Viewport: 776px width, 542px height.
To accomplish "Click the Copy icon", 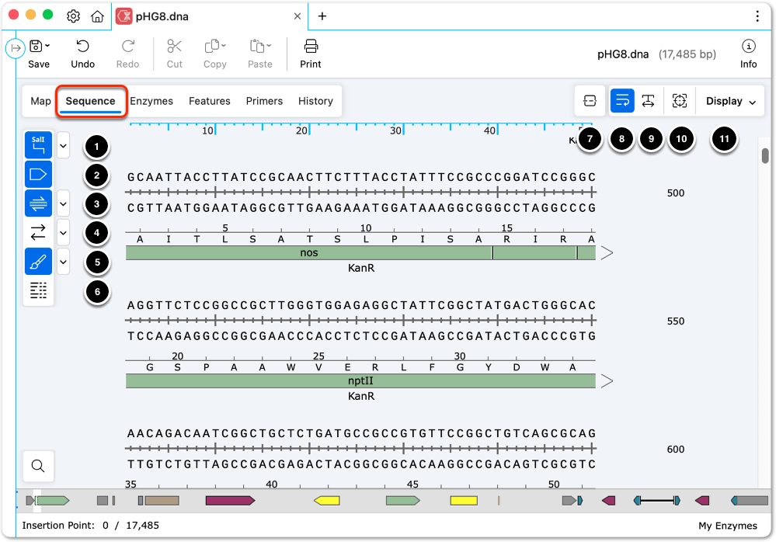I will 212,47.
